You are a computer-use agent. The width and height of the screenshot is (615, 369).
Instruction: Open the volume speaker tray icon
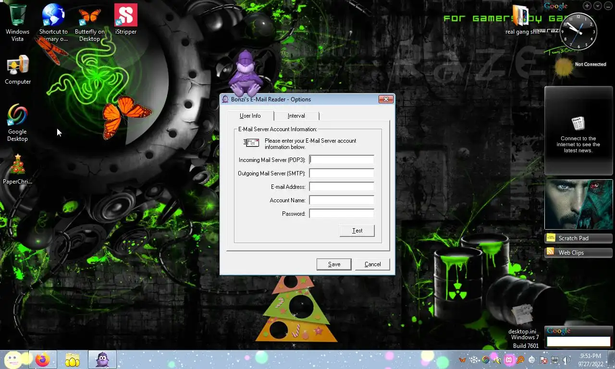[x=566, y=360]
